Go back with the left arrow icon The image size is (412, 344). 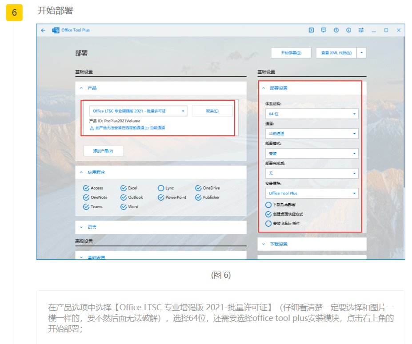click(43, 31)
